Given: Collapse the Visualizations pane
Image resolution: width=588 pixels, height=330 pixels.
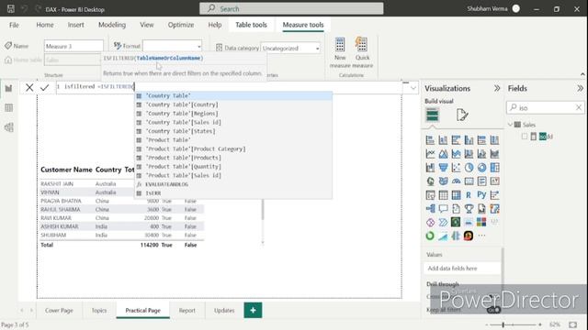Looking at the screenshot, I should 497,88.
